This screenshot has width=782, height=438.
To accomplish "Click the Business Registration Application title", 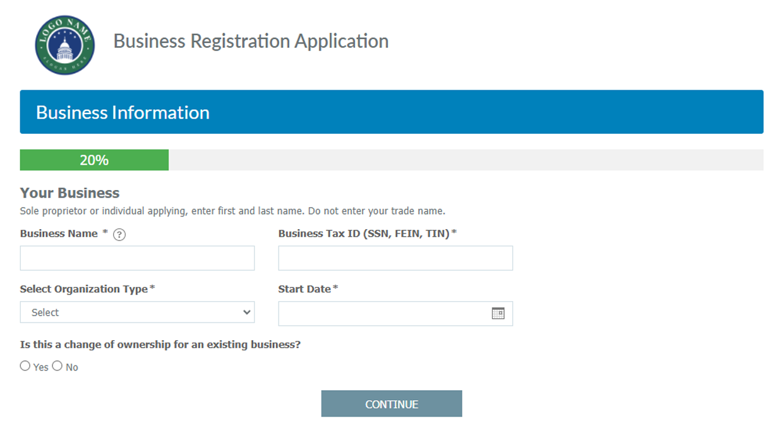I will coord(251,41).
